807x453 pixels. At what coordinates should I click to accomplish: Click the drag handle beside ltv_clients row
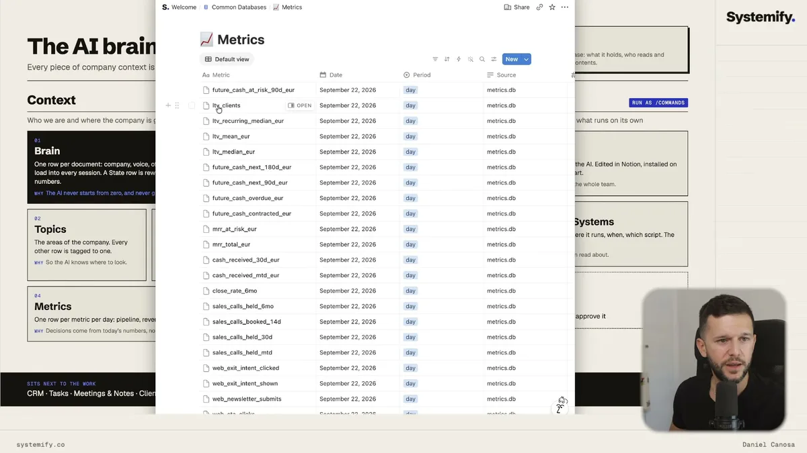pos(177,105)
